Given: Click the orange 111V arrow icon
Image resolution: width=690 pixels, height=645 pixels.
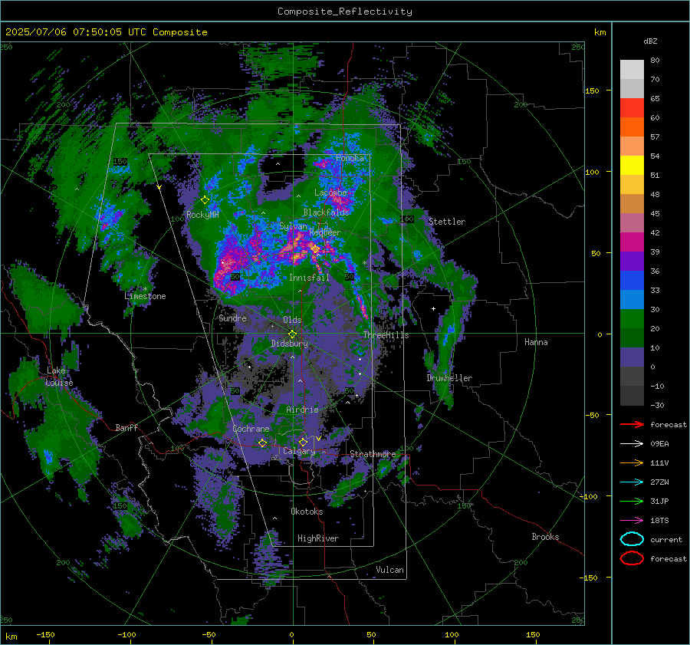Looking at the screenshot, I should point(632,462).
